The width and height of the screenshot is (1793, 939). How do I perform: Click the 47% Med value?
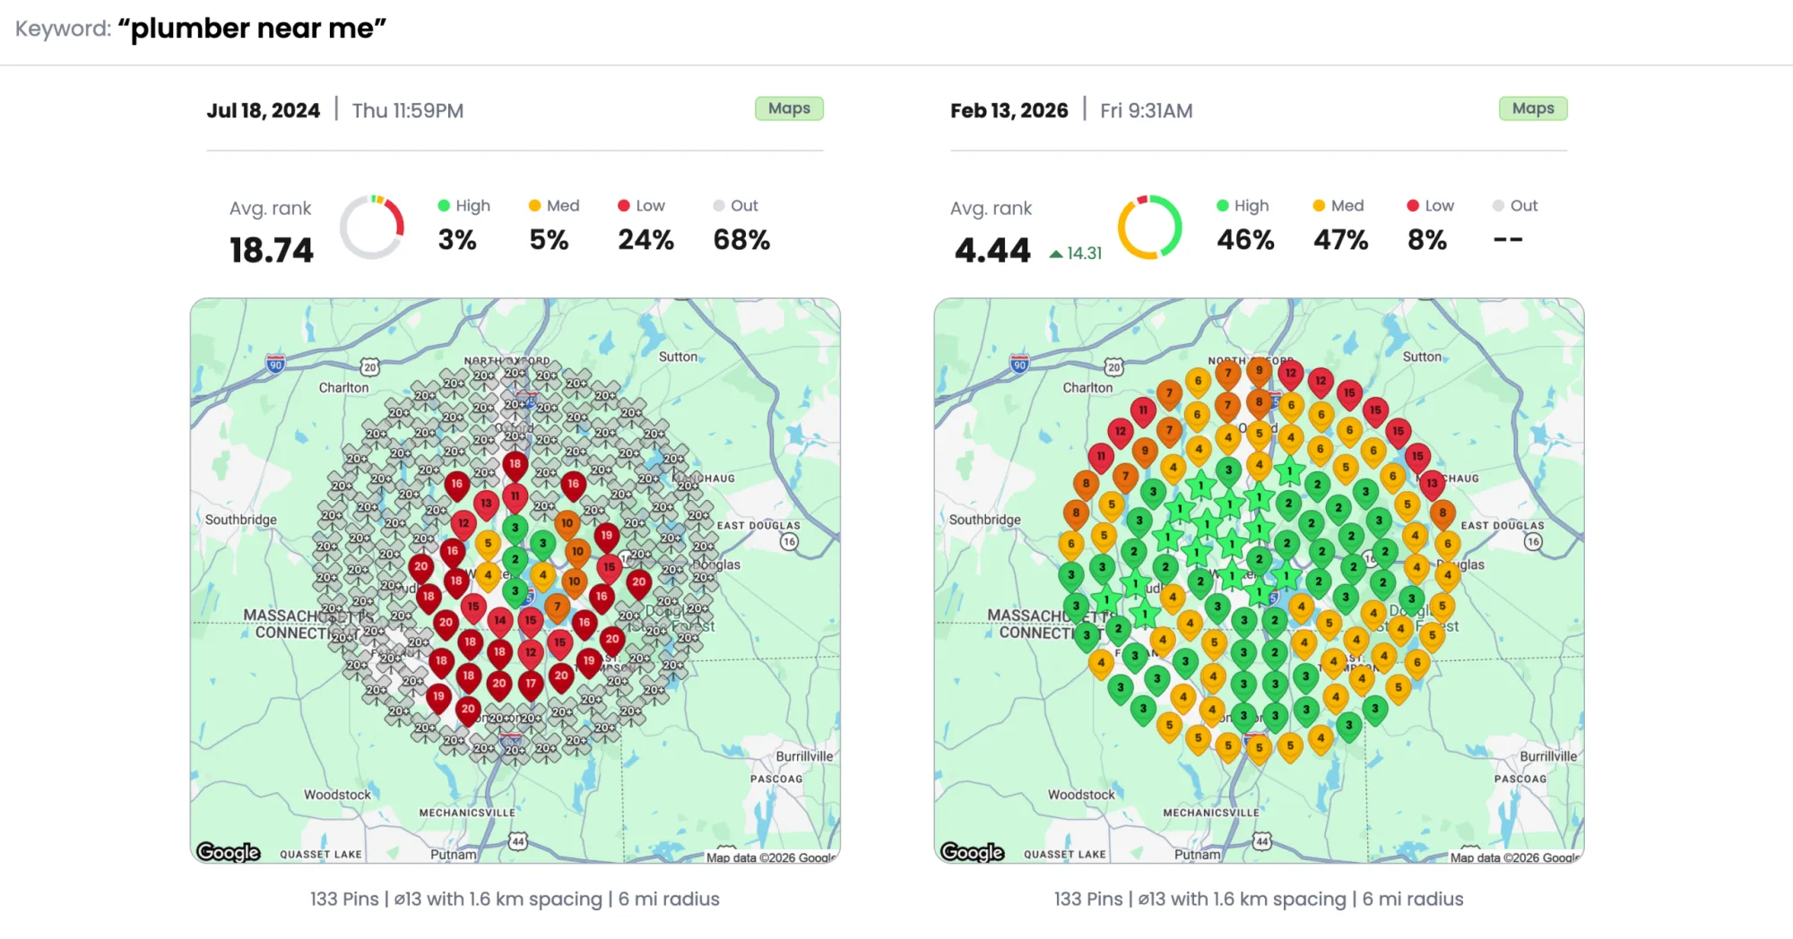(1341, 240)
